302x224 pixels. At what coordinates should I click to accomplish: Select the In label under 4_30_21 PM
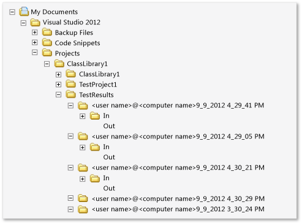(106, 178)
